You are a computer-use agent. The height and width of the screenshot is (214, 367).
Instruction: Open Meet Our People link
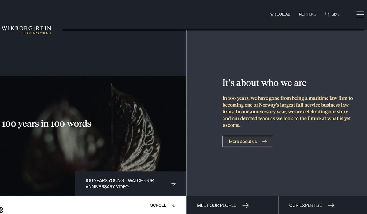[x=232, y=205]
